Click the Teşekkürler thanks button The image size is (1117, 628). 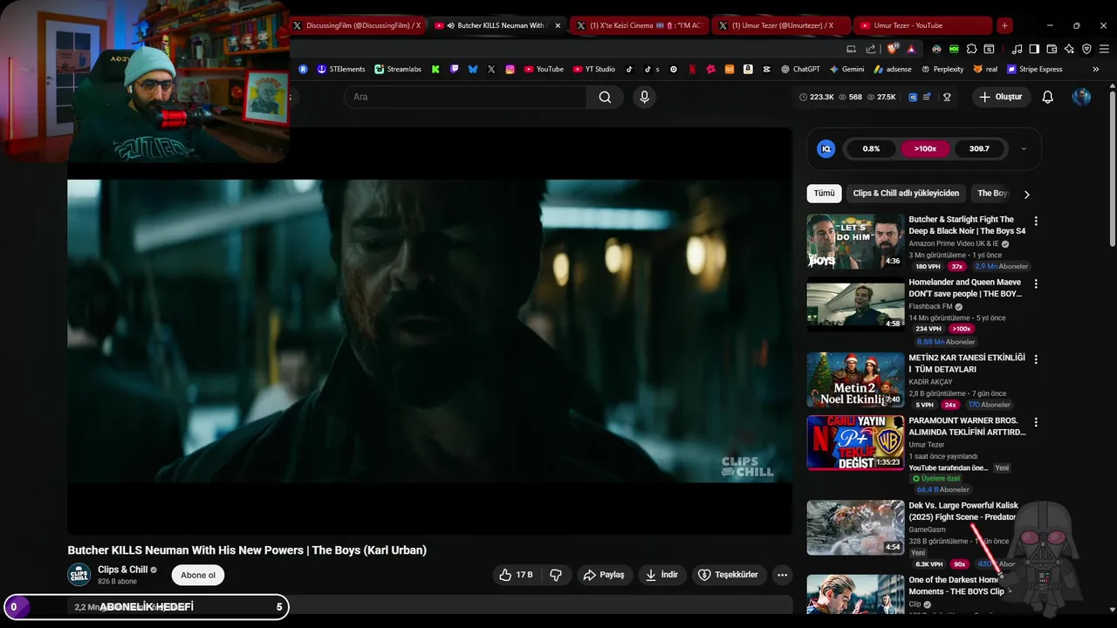coord(730,575)
